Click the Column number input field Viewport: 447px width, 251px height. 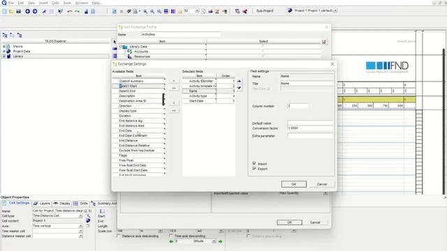click(x=298, y=106)
